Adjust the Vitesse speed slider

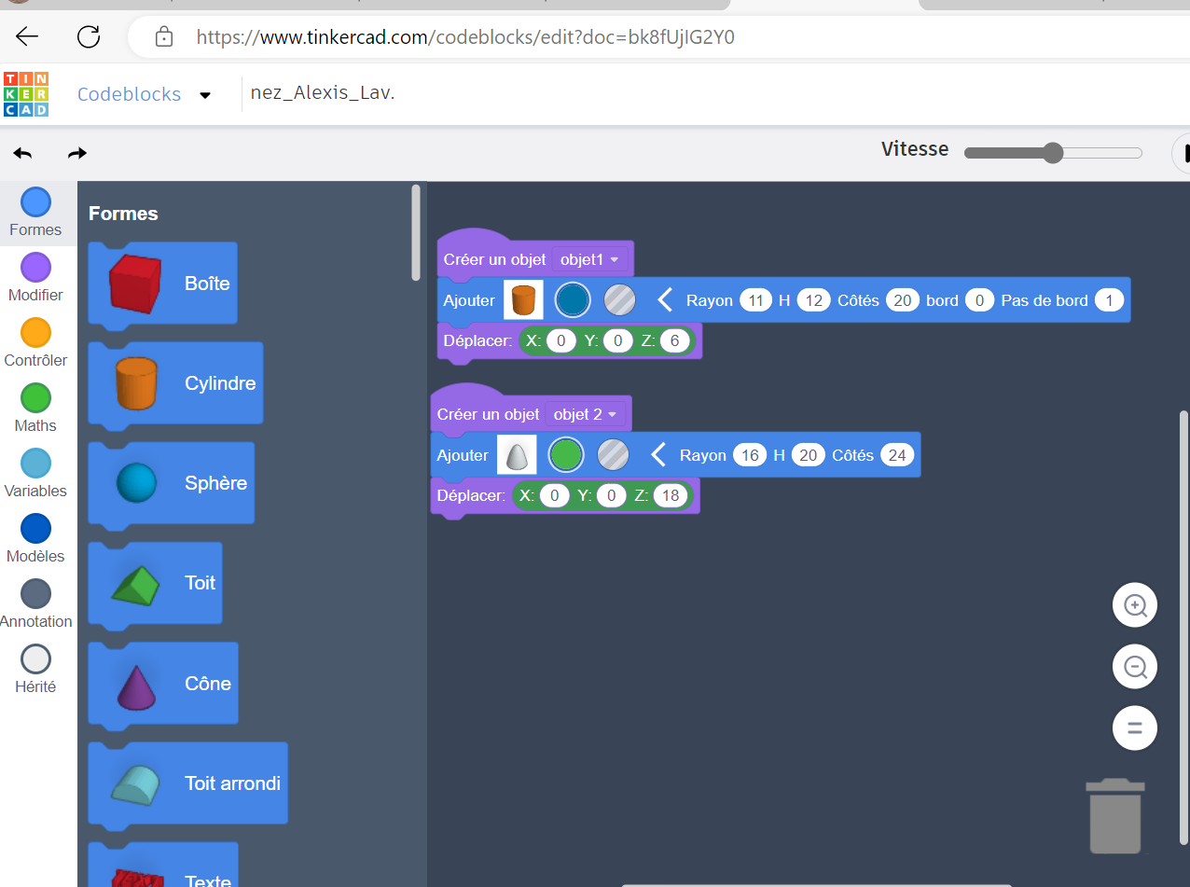1053,153
